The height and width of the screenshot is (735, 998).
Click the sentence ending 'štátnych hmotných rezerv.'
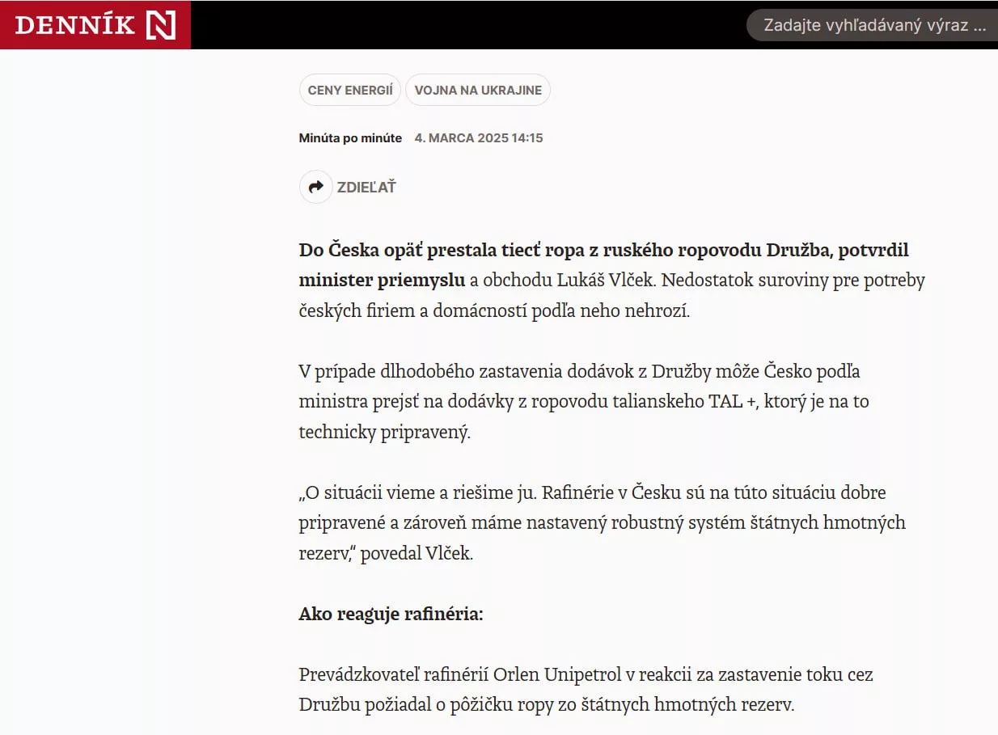pos(547,705)
